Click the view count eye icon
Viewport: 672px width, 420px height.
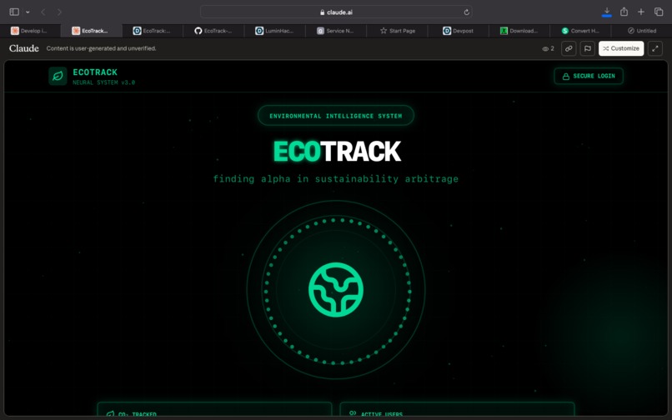545,49
